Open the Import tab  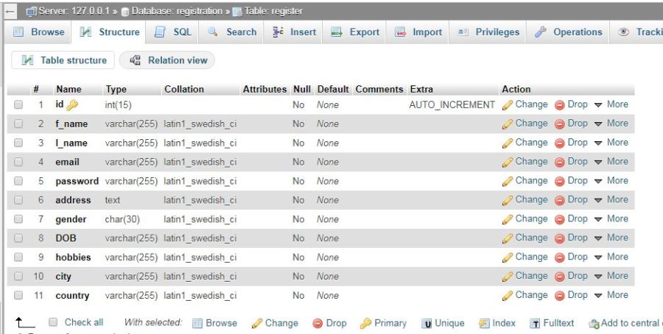(418, 32)
